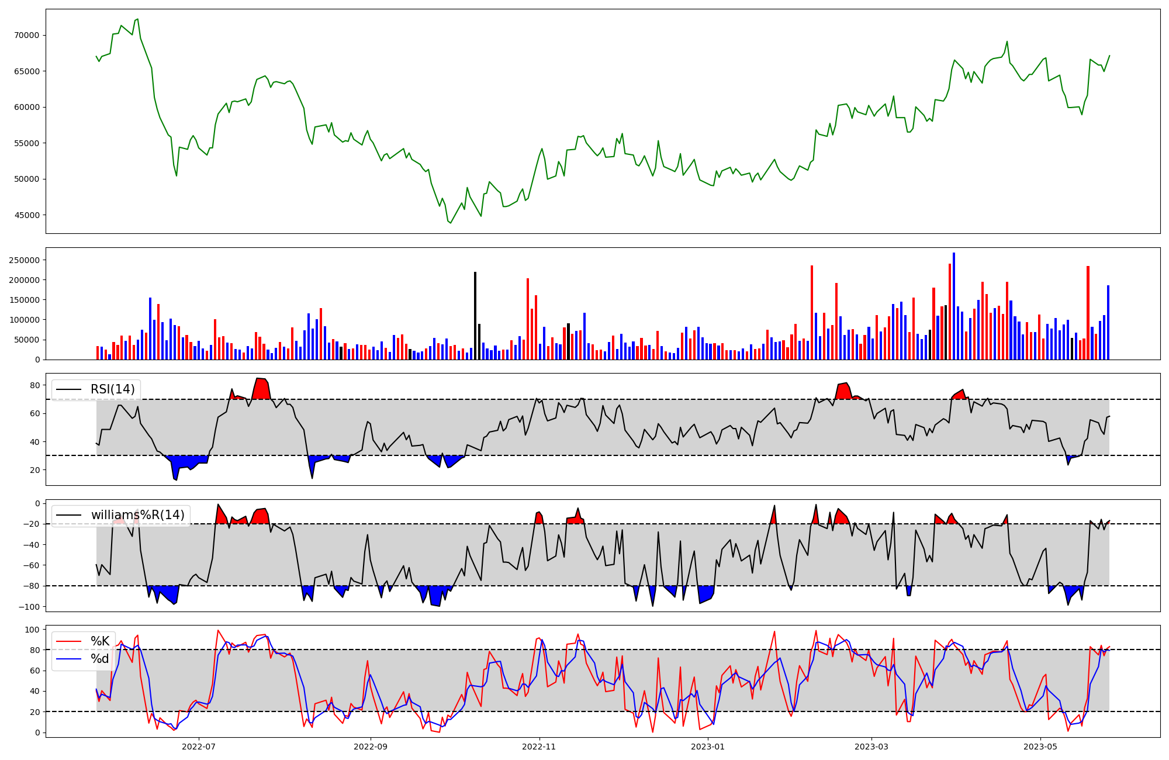Click the %K legend text
Viewport: 1169px width, 760px height.
click(100, 641)
